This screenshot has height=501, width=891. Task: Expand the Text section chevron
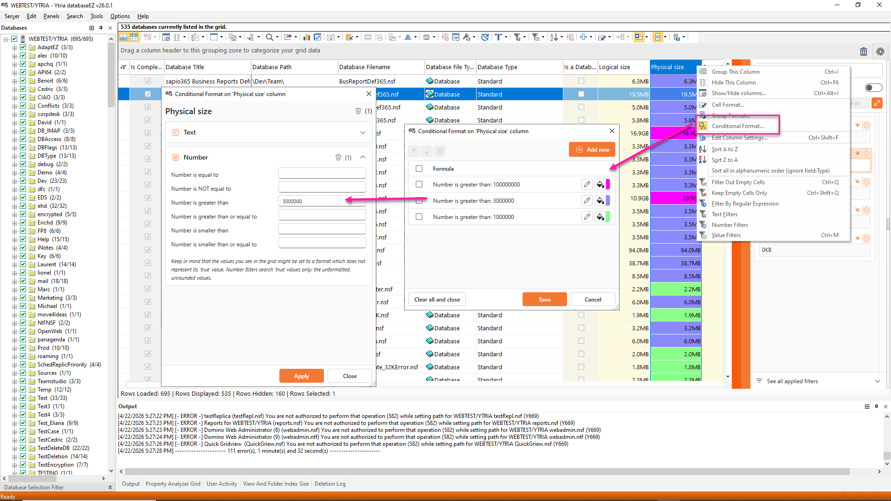[362, 133]
